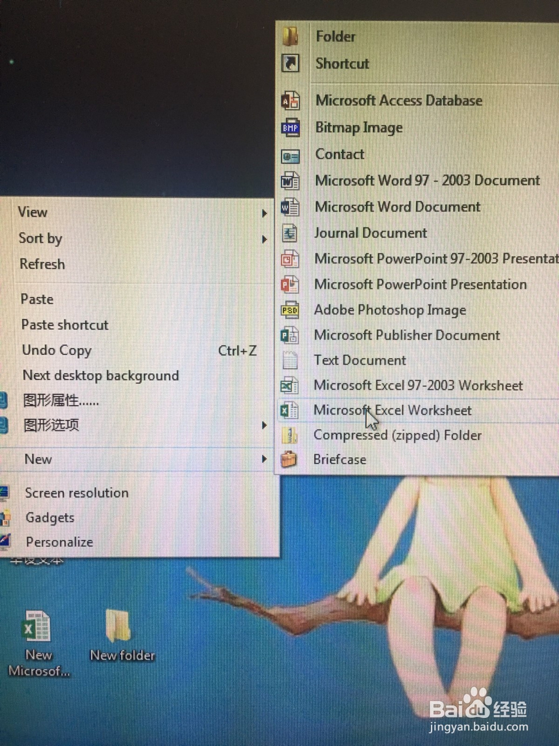Open Screen resolution settings entry
This screenshot has height=746, width=559.
(x=77, y=493)
